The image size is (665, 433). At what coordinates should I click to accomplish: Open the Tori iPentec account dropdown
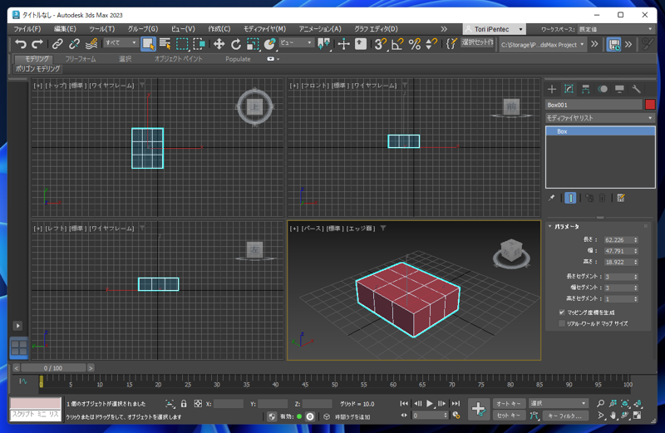click(494, 29)
